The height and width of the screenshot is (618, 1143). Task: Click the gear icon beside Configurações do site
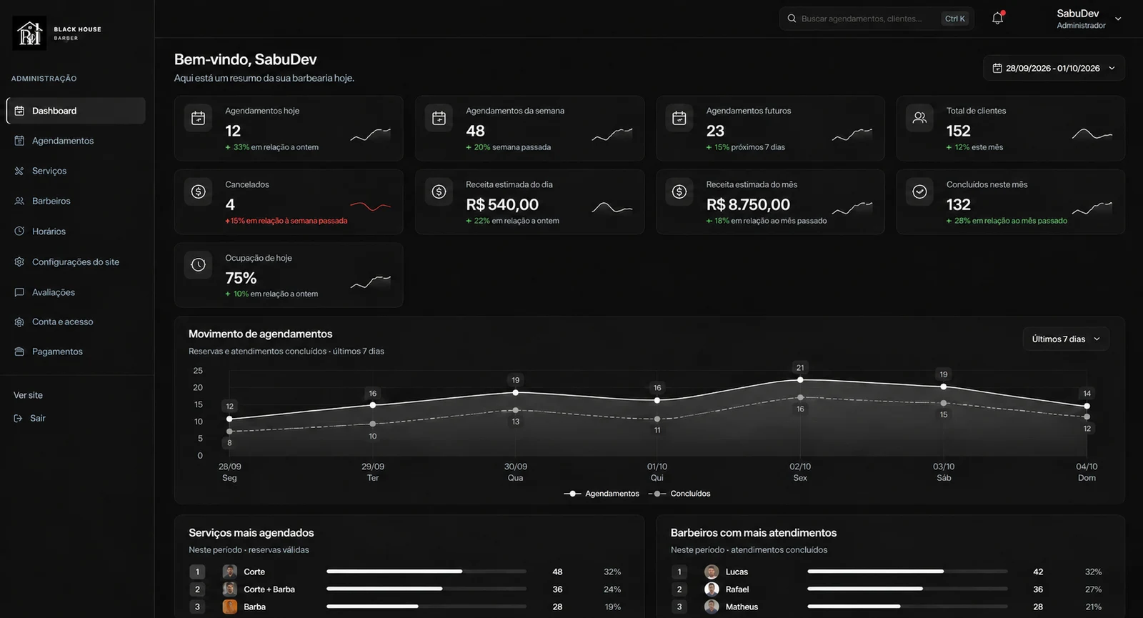coord(19,261)
